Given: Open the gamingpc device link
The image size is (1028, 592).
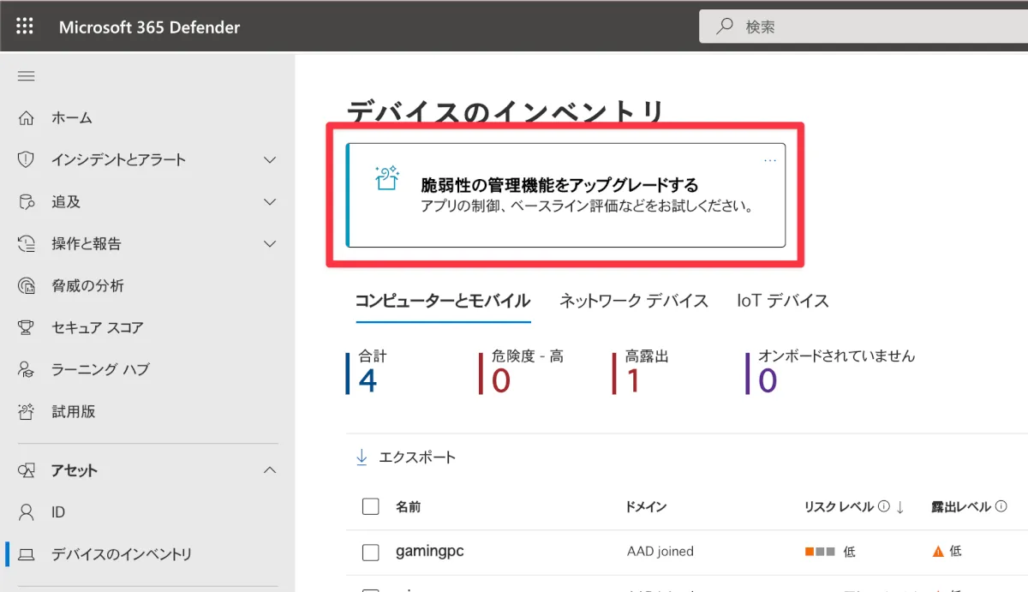Looking at the screenshot, I should click(x=429, y=551).
